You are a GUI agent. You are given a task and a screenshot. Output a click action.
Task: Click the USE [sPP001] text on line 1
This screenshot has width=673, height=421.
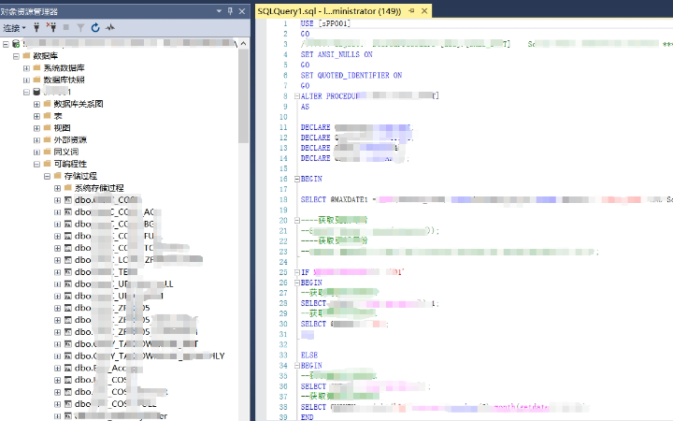click(325, 23)
